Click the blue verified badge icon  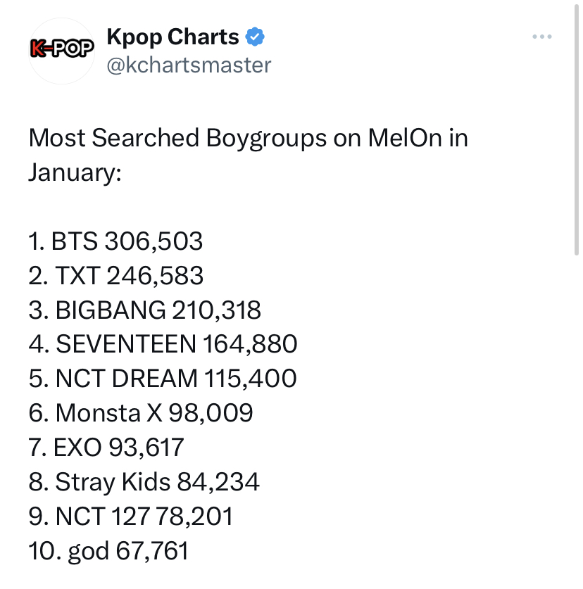click(x=255, y=37)
